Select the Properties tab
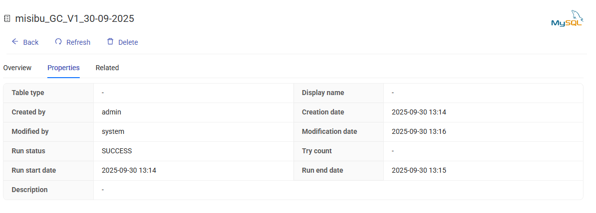Viewport: 596px width, 213px height. tap(63, 68)
